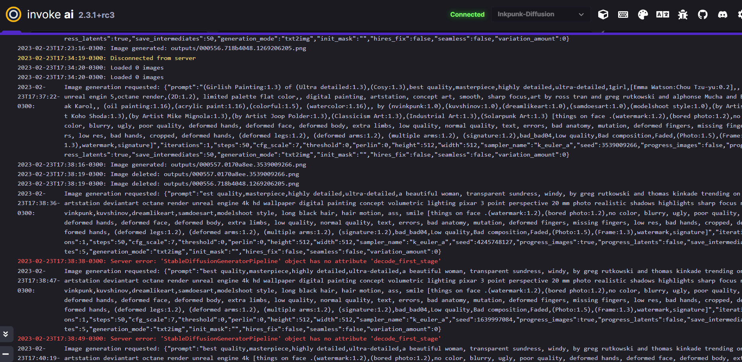Click the red Server error line at 17:38:38

click(x=229, y=261)
